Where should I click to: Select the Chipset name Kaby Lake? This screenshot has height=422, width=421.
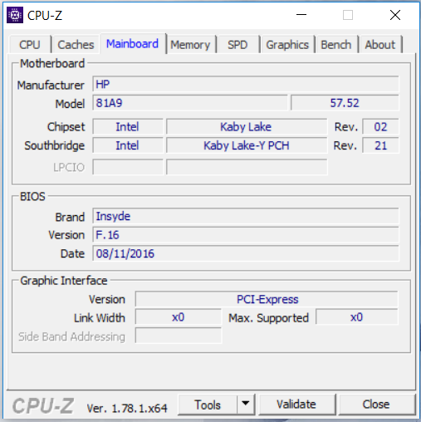(x=247, y=127)
